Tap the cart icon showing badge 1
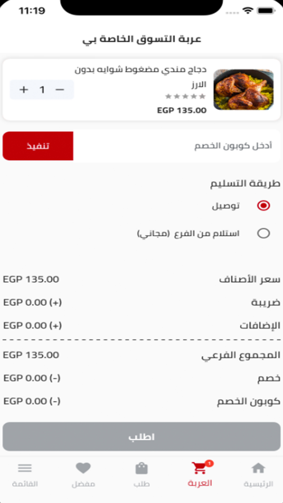Viewport: 283px width, 503px height. 200,468
